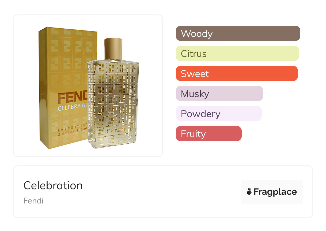Click the Fragplace wordmark text

pyautogui.click(x=275, y=192)
